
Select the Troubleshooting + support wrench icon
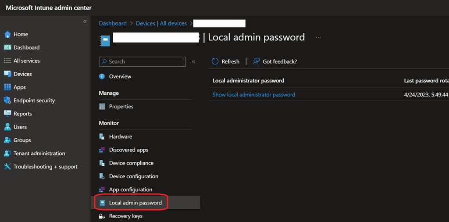7,167
